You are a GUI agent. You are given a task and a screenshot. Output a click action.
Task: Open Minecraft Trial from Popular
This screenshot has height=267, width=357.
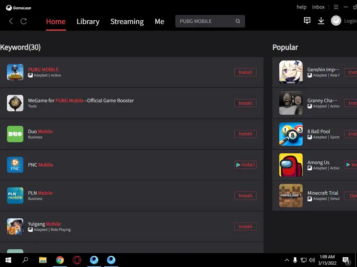[351, 195]
